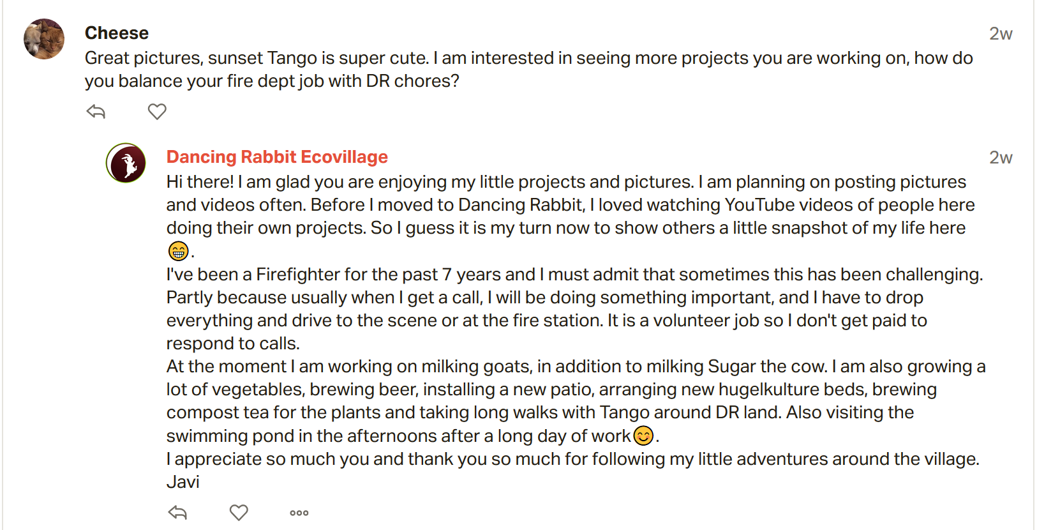Screen dimensions: 1037x530
Task: Click the 'respond to calls.' line
Action: tap(233, 344)
